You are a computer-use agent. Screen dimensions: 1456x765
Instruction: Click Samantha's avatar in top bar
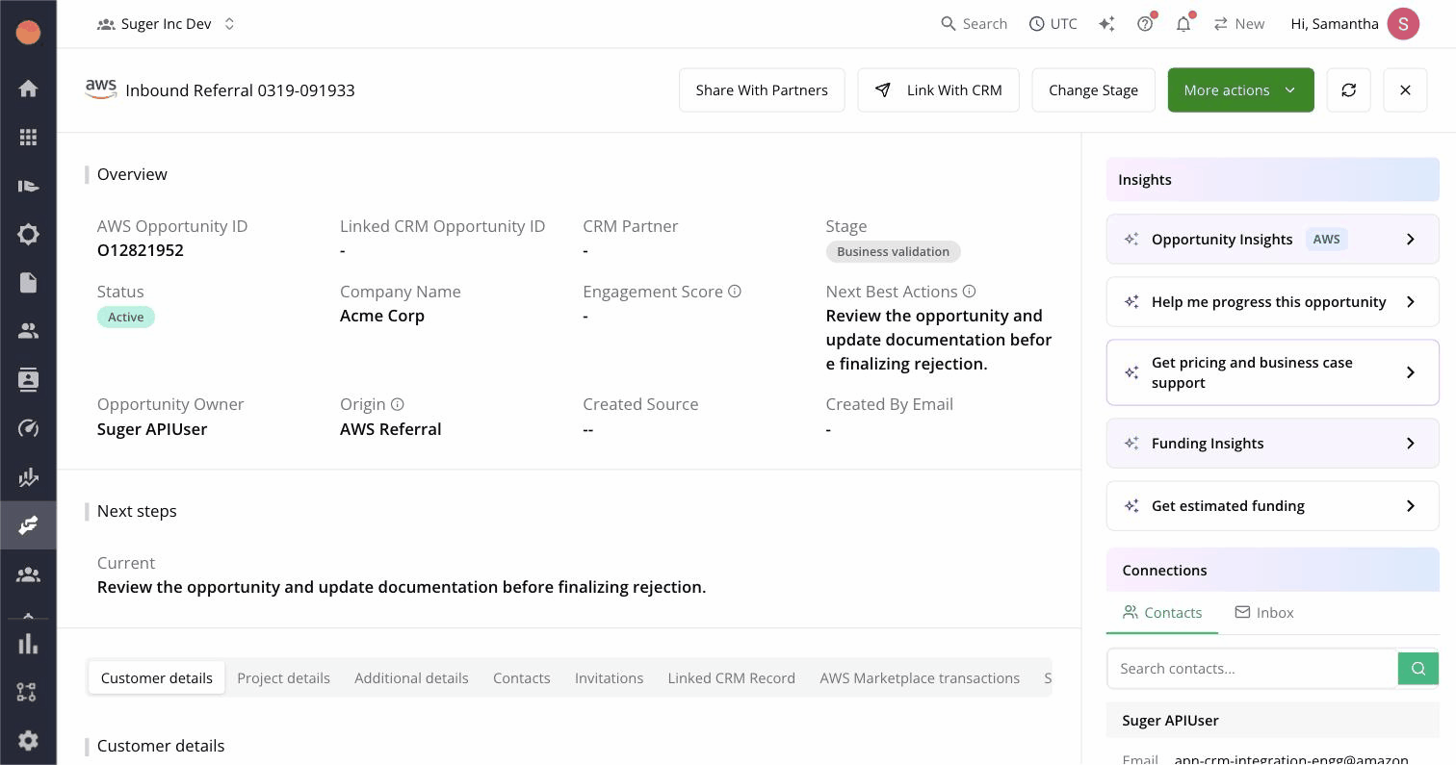[x=1403, y=24]
